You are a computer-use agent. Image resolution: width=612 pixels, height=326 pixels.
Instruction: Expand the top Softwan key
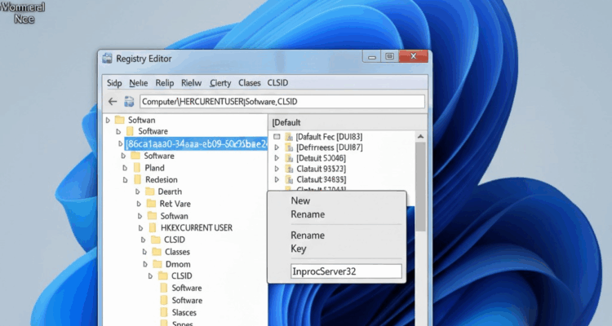(108, 120)
